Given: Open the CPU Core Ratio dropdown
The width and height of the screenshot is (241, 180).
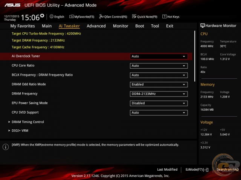Looking at the screenshot, I should click(x=159, y=66).
